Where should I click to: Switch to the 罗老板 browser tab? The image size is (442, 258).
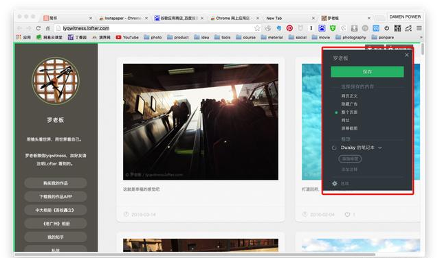pyautogui.click(x=346, y=18)
